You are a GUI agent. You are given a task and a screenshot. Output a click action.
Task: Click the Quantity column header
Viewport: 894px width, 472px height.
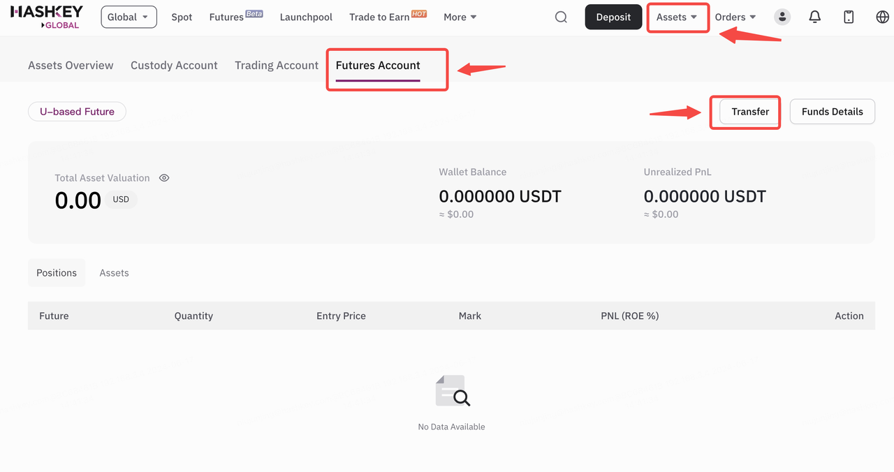(193, 316)
